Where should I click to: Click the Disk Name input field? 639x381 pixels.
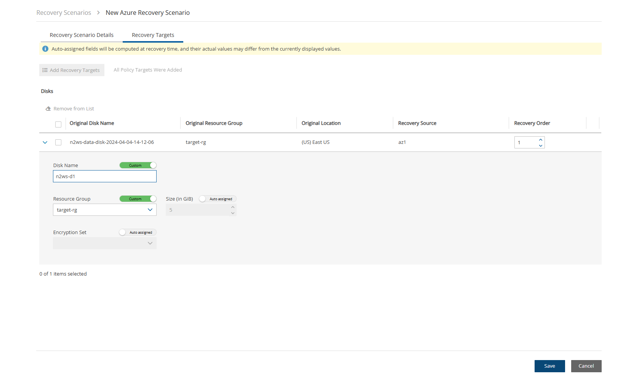tap(104, 176)
